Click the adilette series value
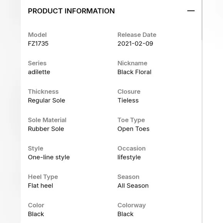The height and width of the screenshot is (223, 223). pyautogui.click(x=39, y=72)
